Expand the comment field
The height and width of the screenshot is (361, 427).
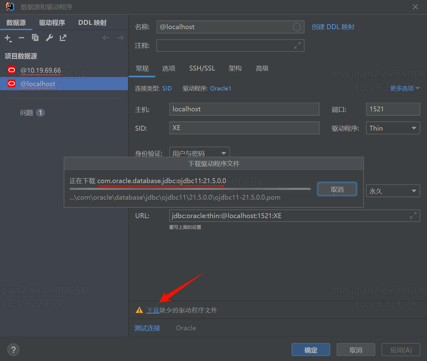[297, 46]
